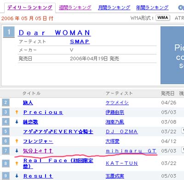Click the down arrow beside 気分上々↑↑

coord(17,151)
